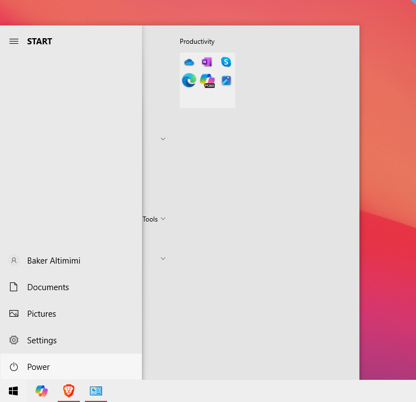The height and width of the screenshot is (402, 416).
Task: Expand the collapsed group chevron above Tools
Action: click(x=163, y=139)
